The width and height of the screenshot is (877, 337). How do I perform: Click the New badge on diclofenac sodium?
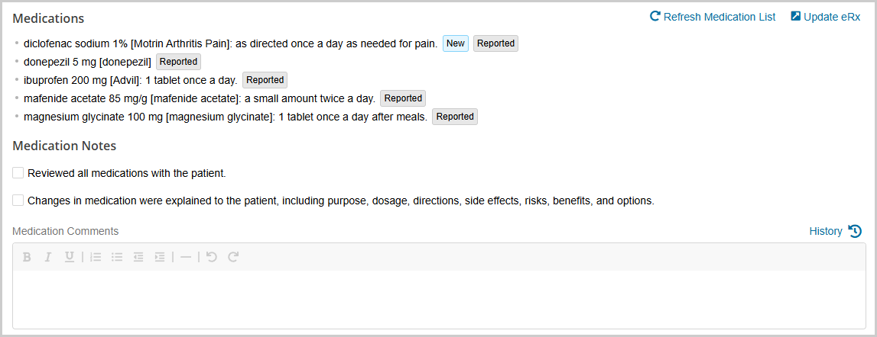456,43
